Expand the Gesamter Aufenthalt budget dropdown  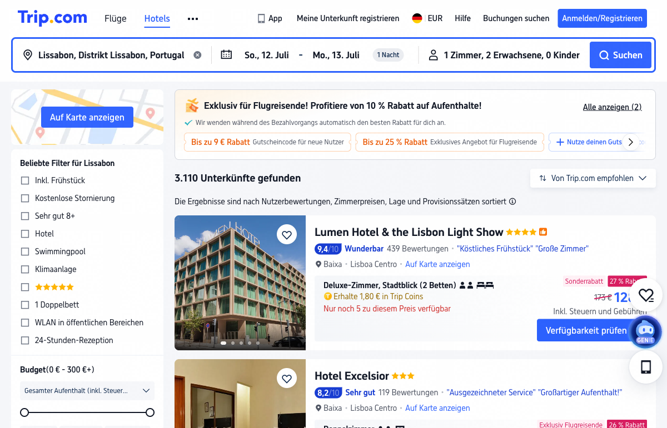[87, 391]
